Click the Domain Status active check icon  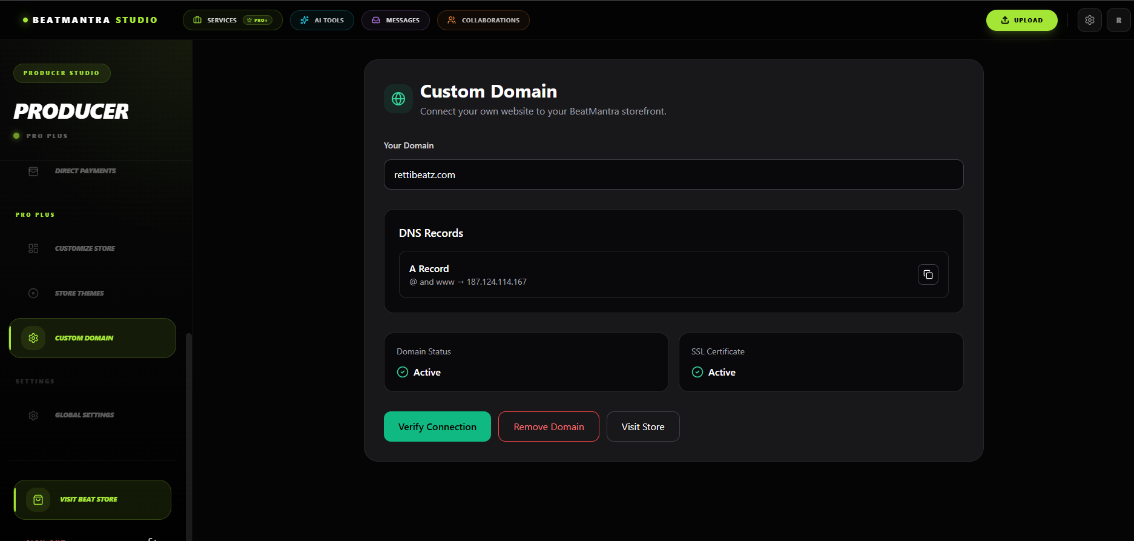click(403, 372)
